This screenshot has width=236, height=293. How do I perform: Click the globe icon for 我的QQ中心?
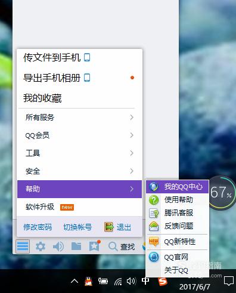(x=154, y=187)
